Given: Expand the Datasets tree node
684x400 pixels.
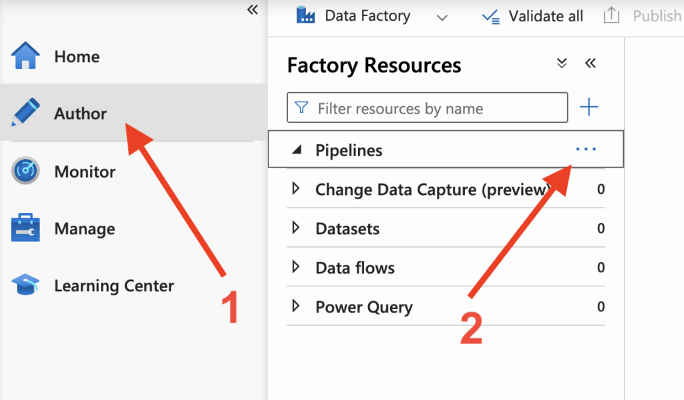Looking at the screenshot, I should 296,228.
